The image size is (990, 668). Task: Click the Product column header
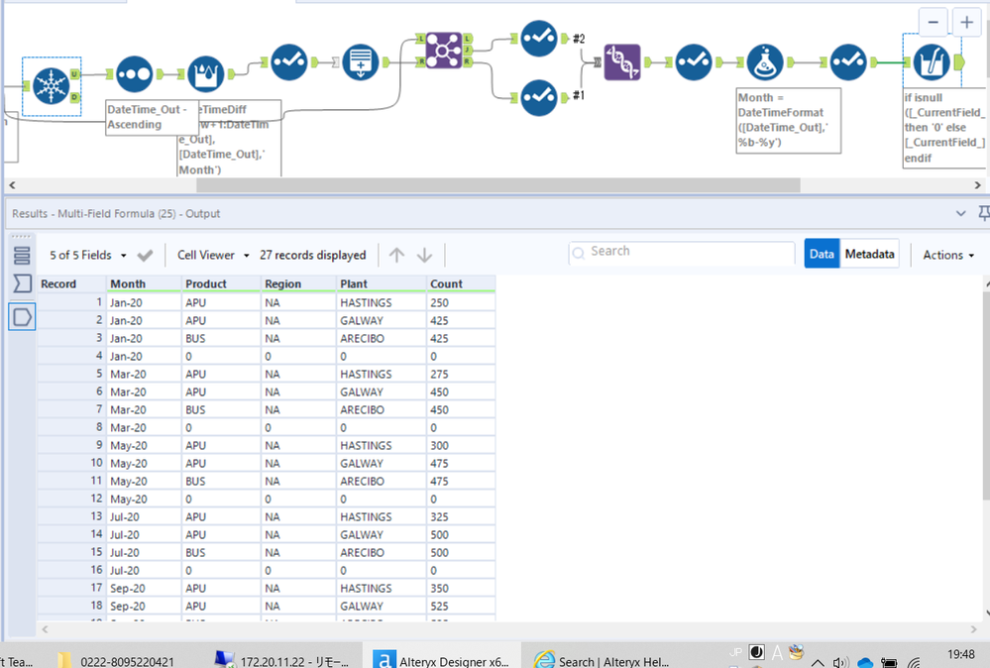coord(221,284)
